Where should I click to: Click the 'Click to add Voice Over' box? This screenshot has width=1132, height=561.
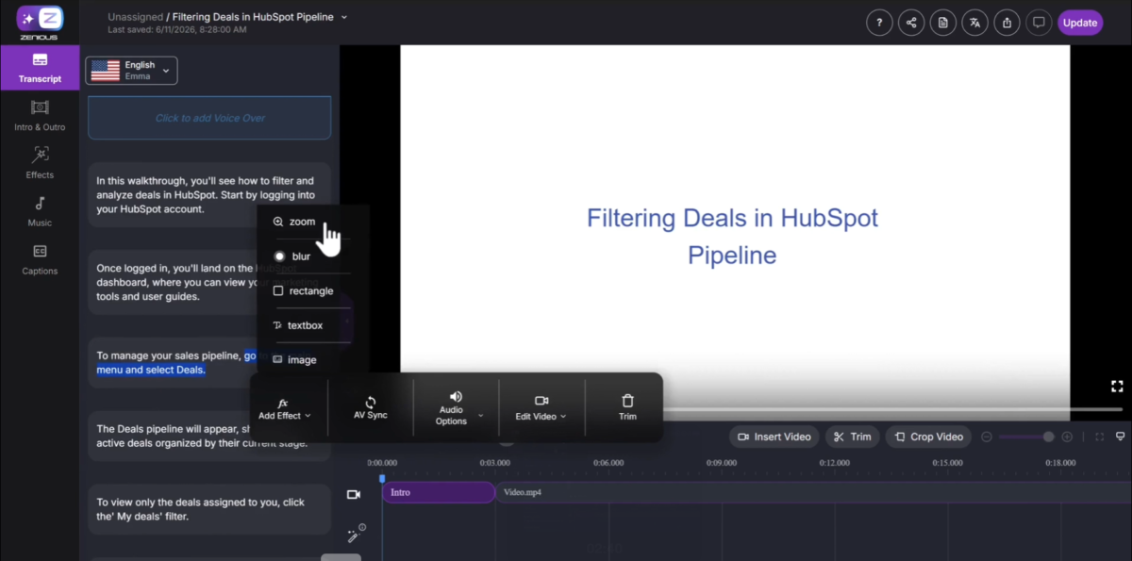[209, 118]
